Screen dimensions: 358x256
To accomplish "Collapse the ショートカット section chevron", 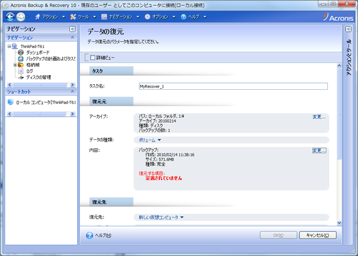I will coord(72,91).
